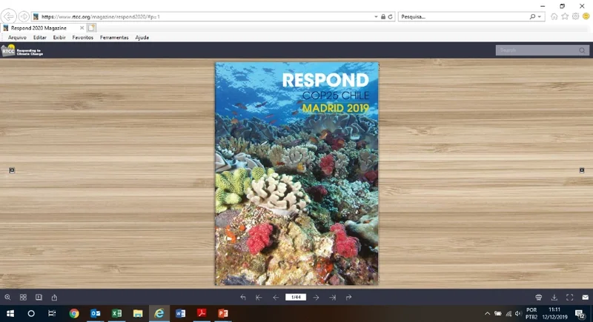Go to the previous page arrow
The width and height of the screenshot is (593, 322).
click(x=275, y=298)
